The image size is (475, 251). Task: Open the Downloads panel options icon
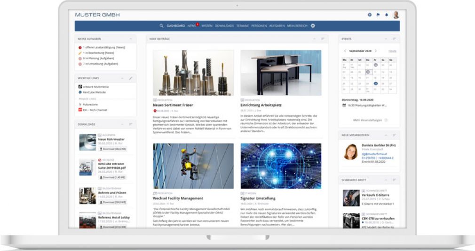(x=131, y=124)
